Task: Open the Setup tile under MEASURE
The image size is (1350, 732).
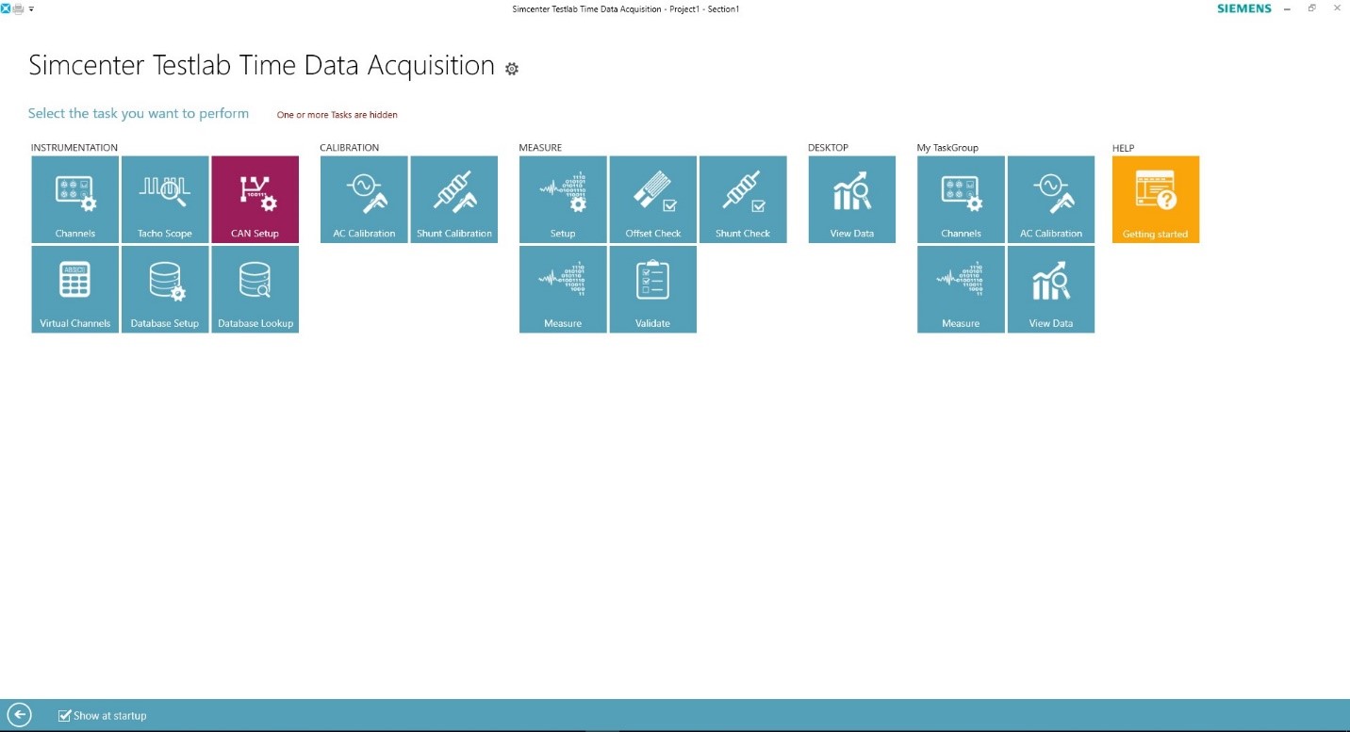Action: tap(563, 200)
